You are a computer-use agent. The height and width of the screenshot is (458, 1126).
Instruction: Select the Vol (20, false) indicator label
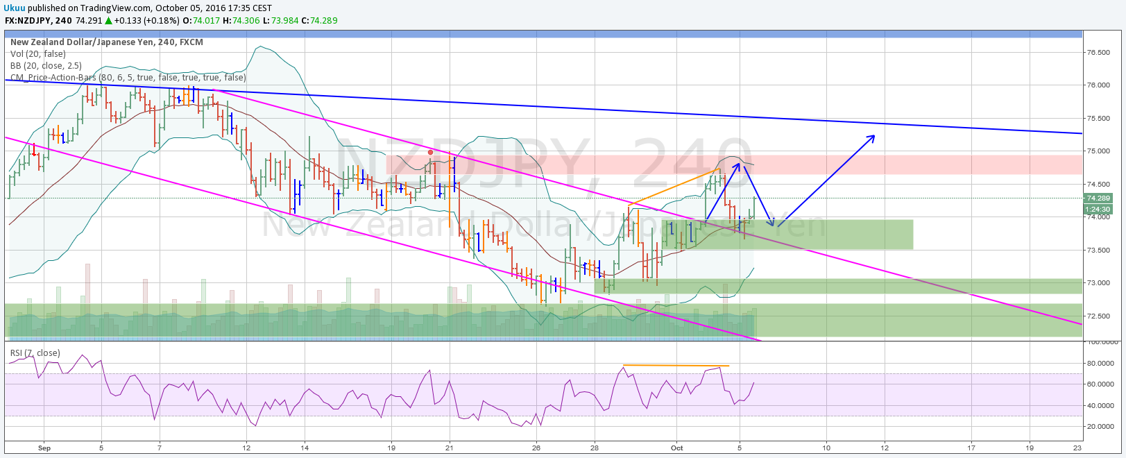point(38,54)
